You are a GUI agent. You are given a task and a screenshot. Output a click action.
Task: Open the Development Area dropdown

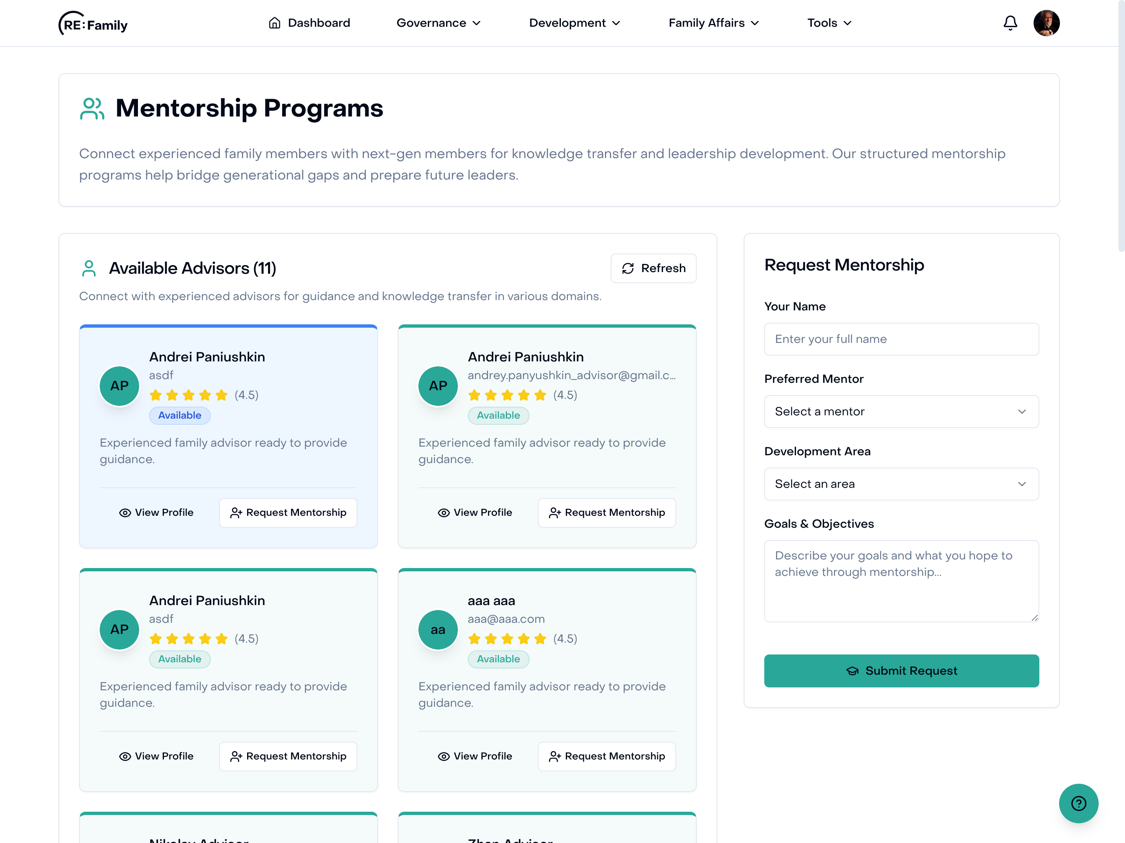(901, 484)
